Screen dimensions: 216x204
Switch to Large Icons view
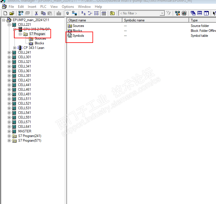pyautogui.click(x=84, y=13)
